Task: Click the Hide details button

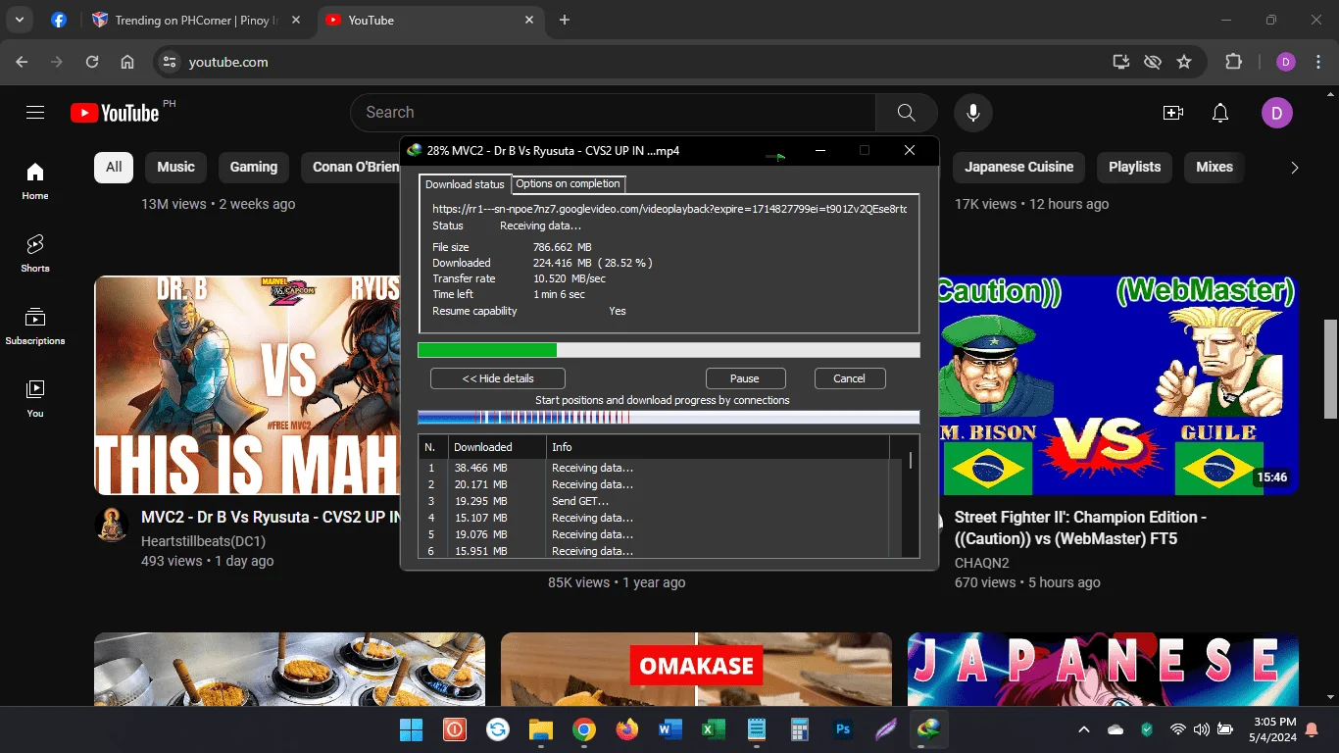Action: 498,378
